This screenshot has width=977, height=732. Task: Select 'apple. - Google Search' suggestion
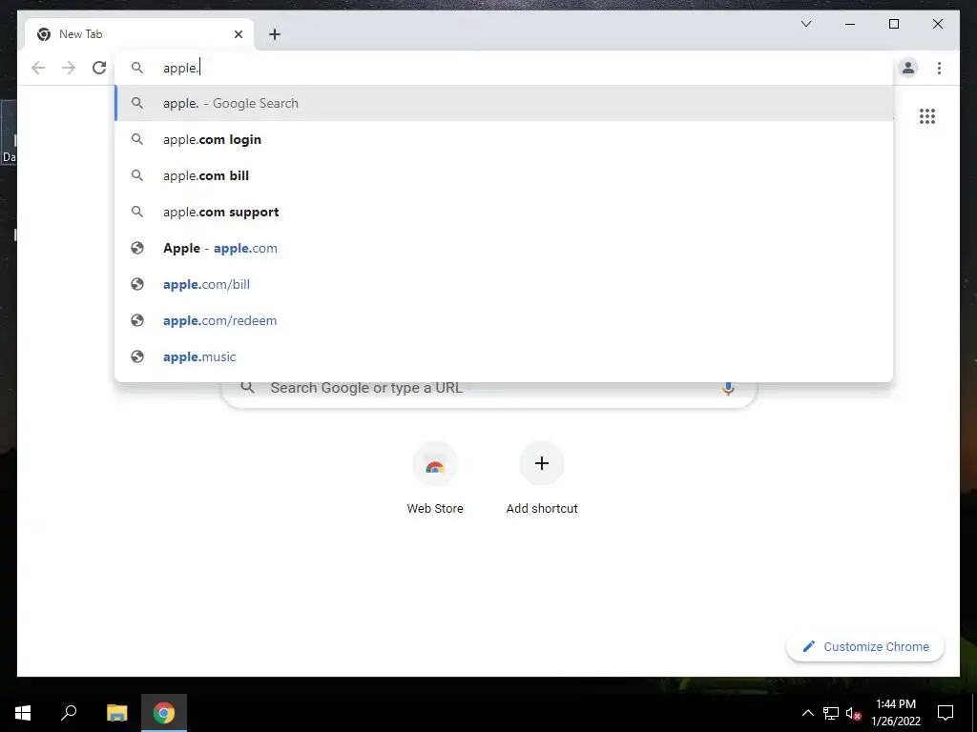tap(504, 103)
